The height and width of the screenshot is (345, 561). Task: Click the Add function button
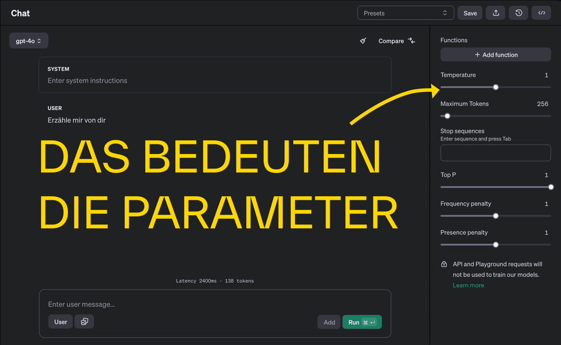495,55
